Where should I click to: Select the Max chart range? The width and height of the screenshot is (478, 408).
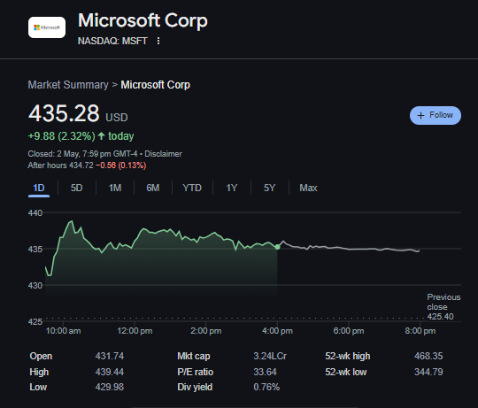click(308, 188)
